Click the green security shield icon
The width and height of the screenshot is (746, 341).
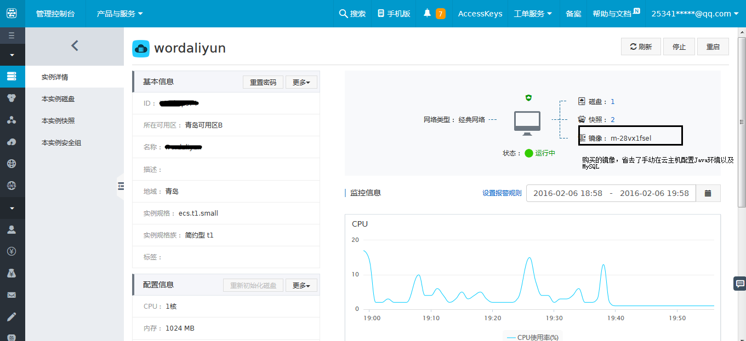pos(528,97)
